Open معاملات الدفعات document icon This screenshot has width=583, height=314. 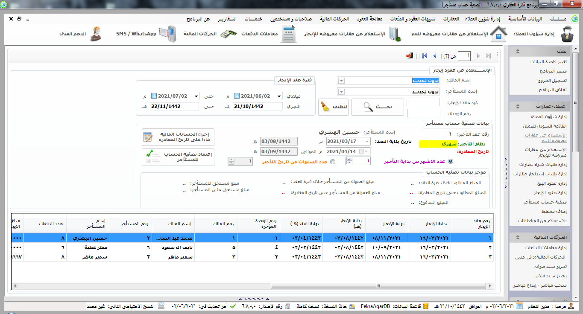289,34
